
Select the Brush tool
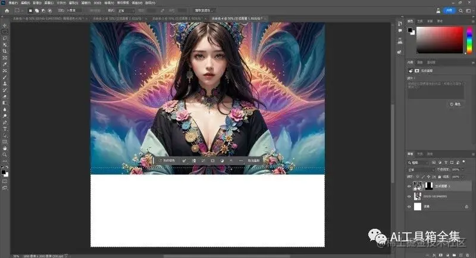pos(5,77)
